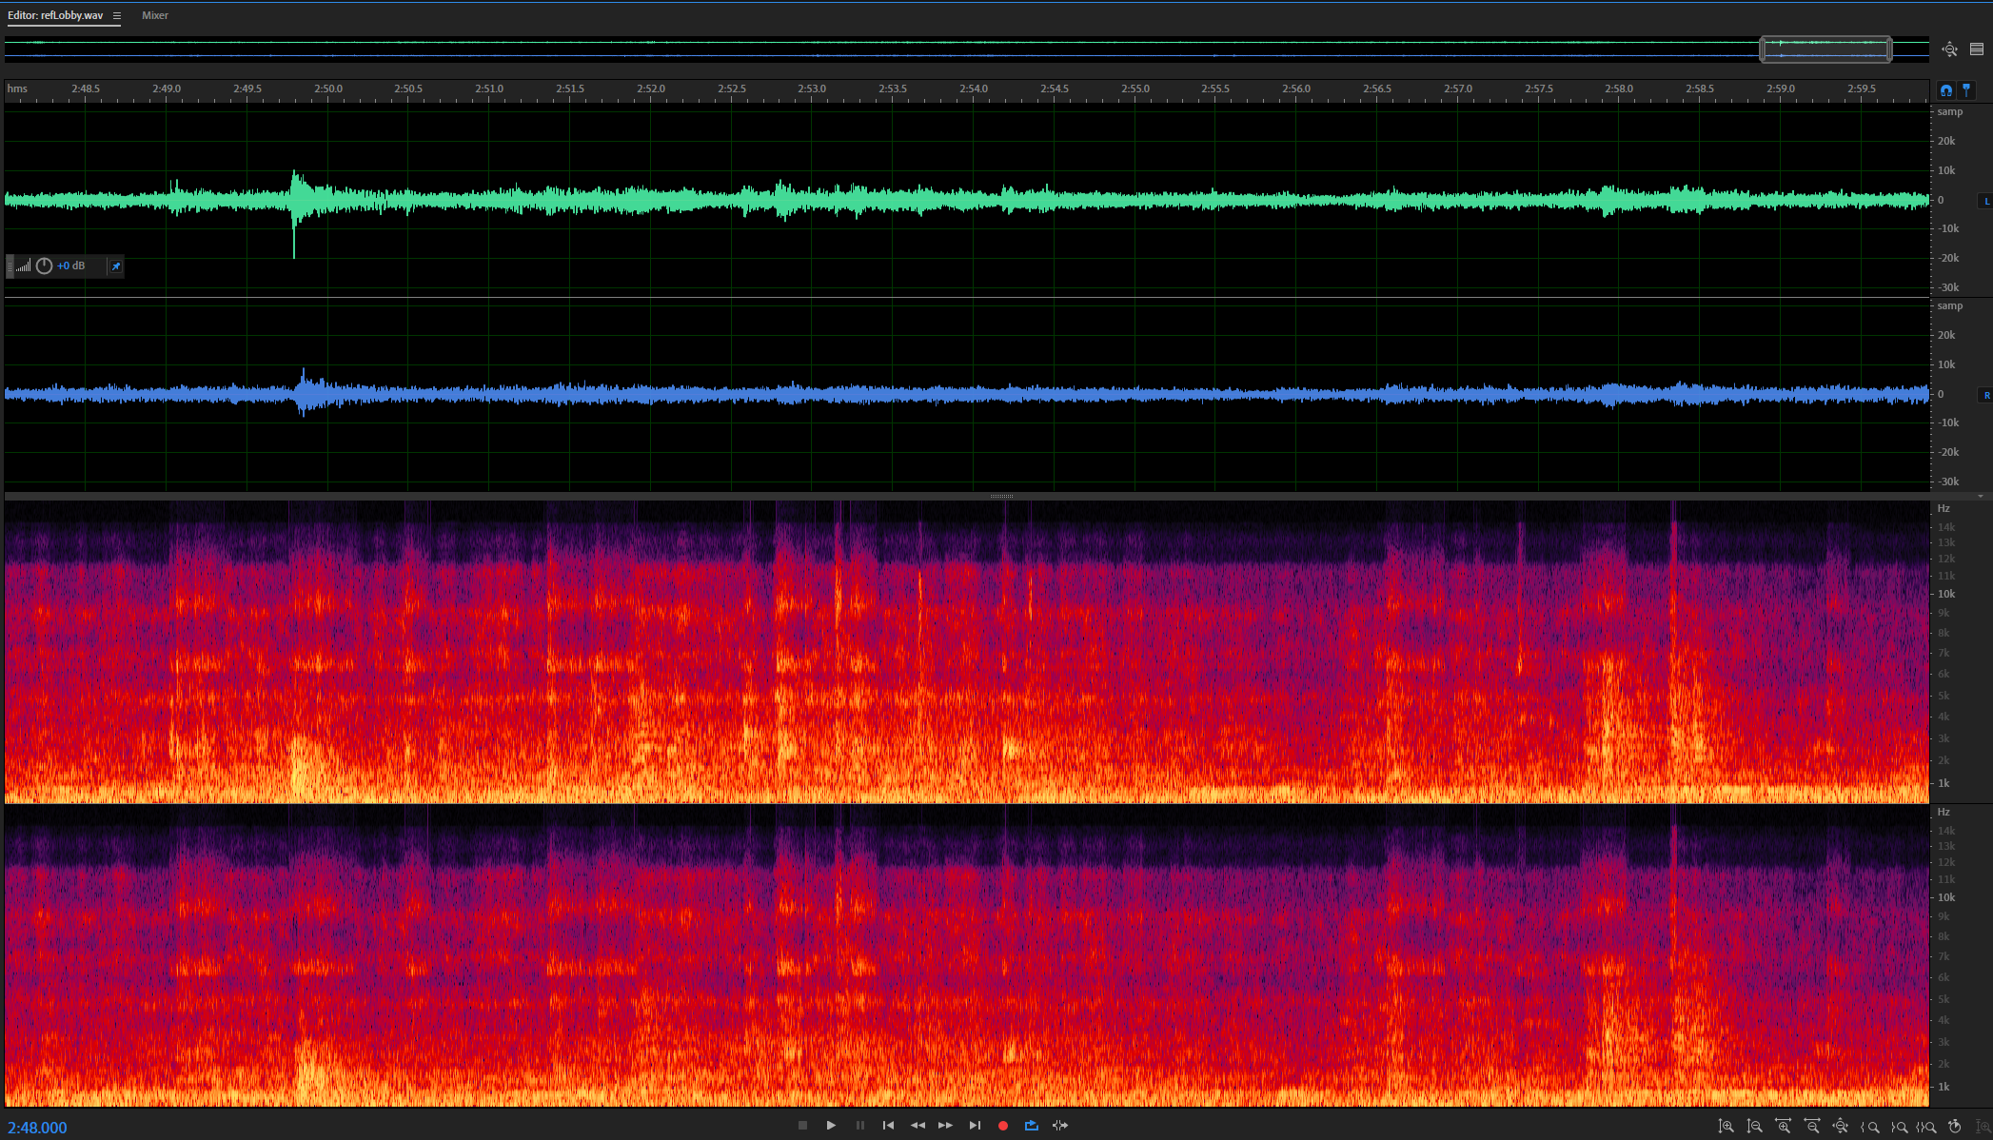Open the Editor panel menu icon
Viewport: 1993px width, 1140px height.
pyautogui.click(x=117, y=15)
